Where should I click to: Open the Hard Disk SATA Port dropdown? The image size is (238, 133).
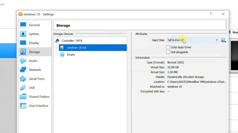(x=193, y=40)
